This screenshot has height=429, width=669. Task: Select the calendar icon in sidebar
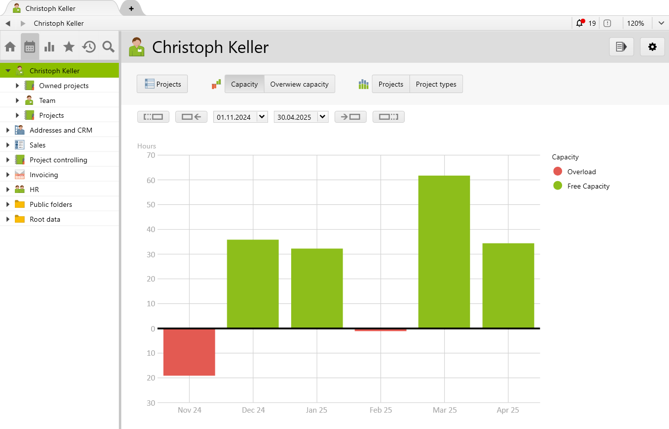[x=30, y=47]
